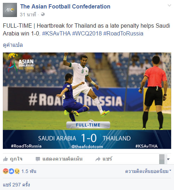Open the #RoadToRussia hashtag in post text
Viewport: 174px width, 190px height.
pyautogui.click(x=123, y=33)
